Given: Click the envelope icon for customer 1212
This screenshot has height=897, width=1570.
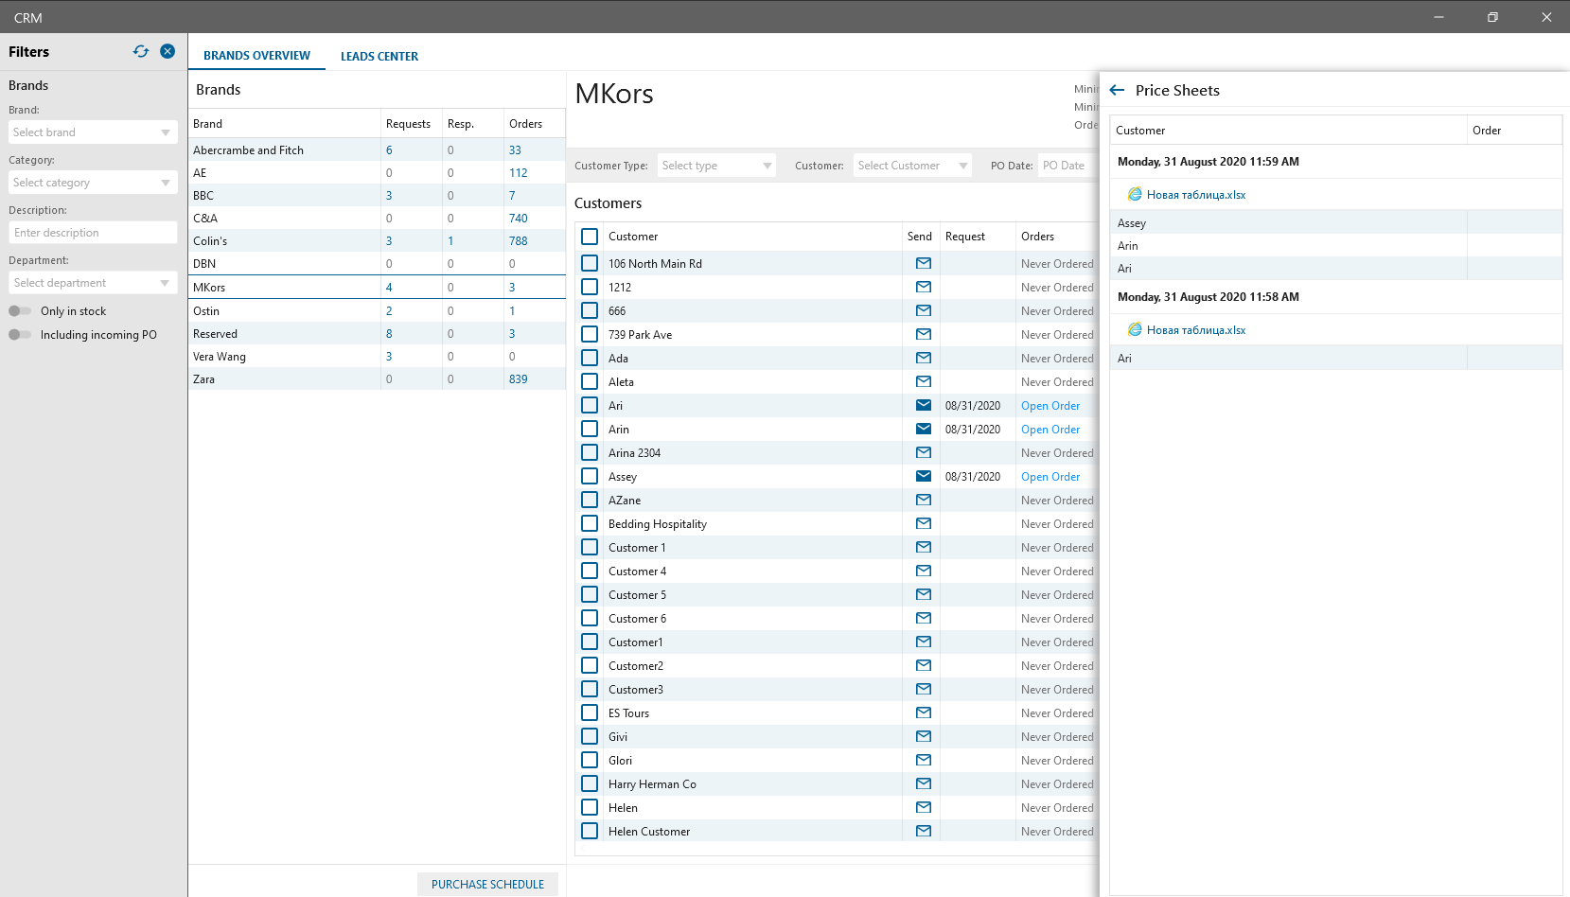Looking at the screenshot, I should (x=924, y=287).
